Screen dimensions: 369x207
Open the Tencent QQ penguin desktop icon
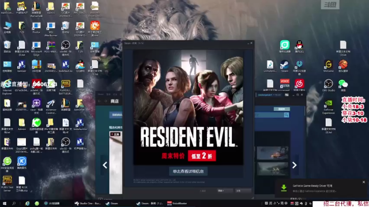click(299, 46)
